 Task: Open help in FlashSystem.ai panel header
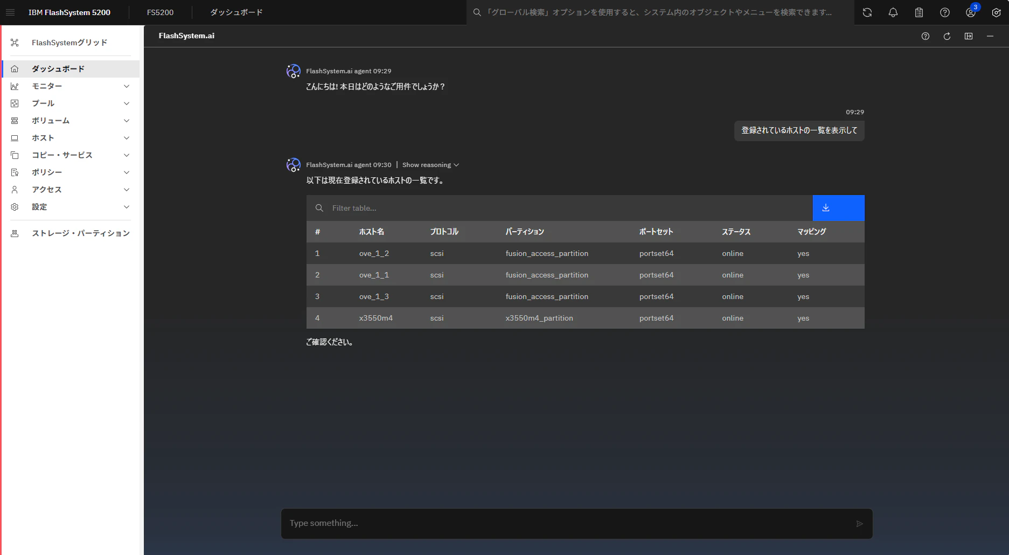pos(926,36)
